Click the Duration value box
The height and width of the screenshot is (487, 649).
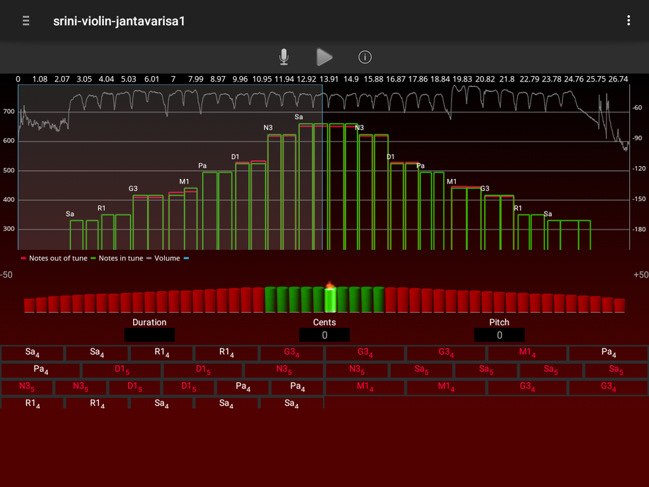pyautogui.click(x=150, y=335)
